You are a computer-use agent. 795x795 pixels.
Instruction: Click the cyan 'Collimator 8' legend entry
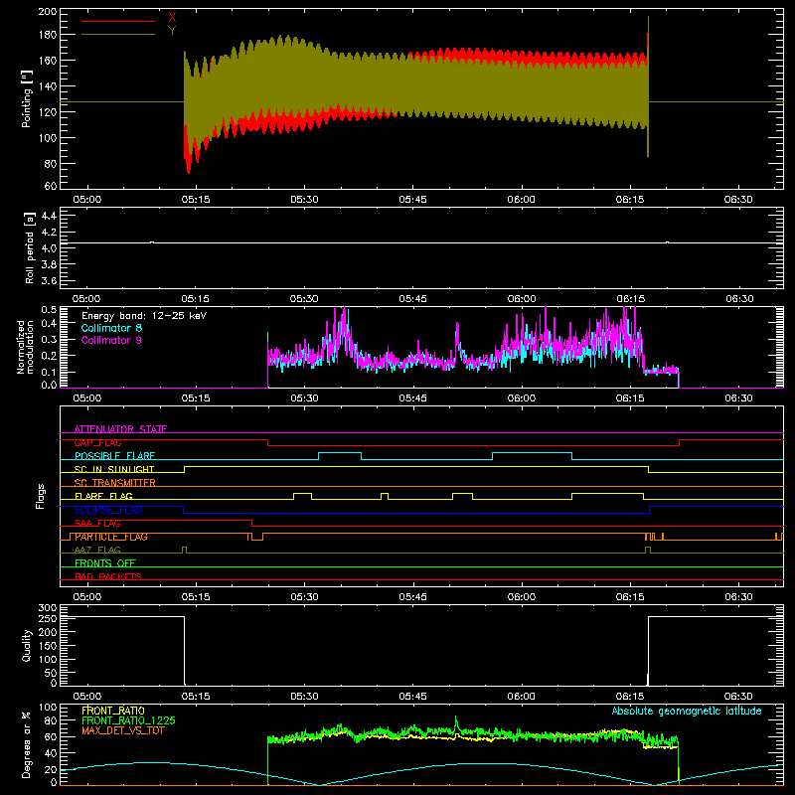(x=111, y=328)
